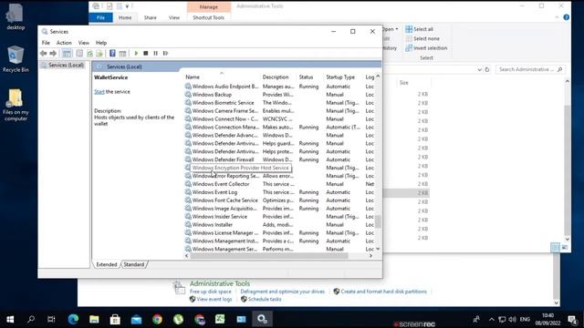The height and width of the screenshot is (328, 584).
Task: Open File tab in Administrative Tools window
Action: pos(100,17)
